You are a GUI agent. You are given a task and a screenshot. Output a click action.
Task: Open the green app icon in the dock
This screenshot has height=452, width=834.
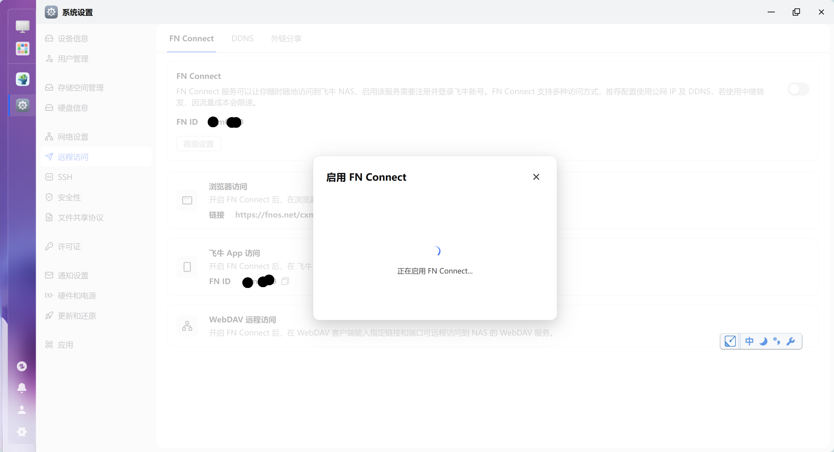[22, 79]
